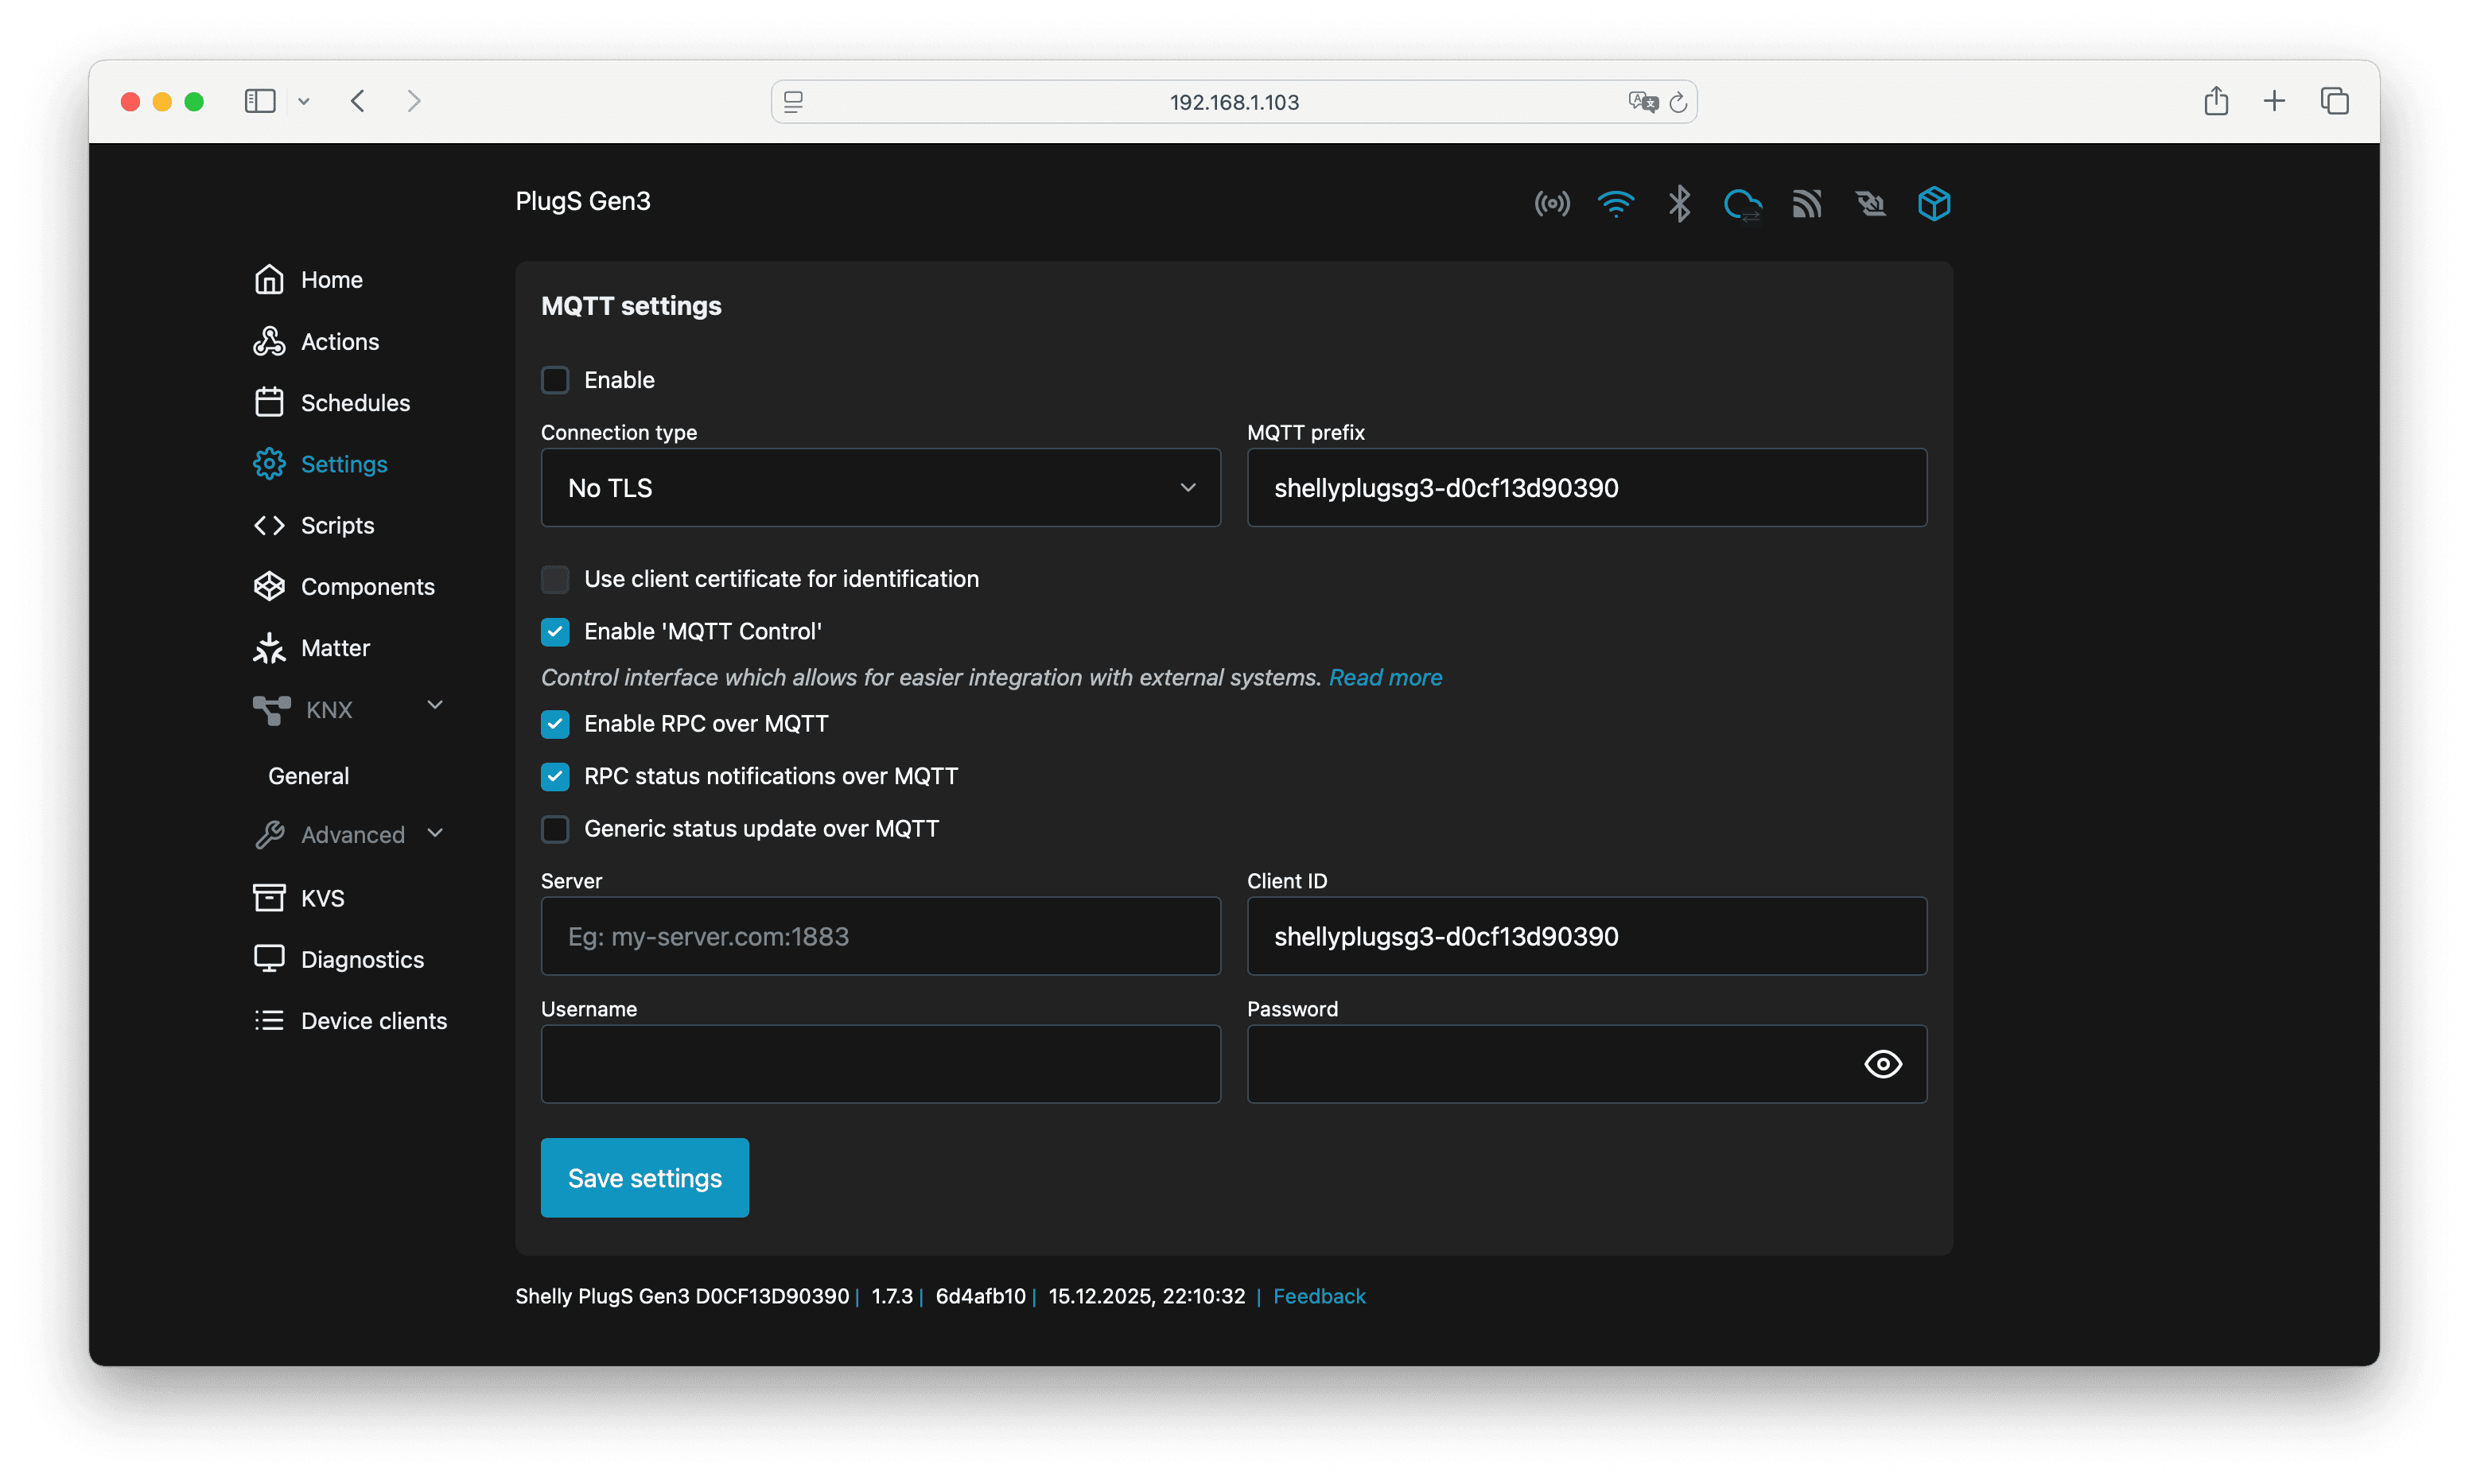This screenshot has width=2469, height=1484.
Task: Click the blue cube icon in header
Action: [1933, 204]
